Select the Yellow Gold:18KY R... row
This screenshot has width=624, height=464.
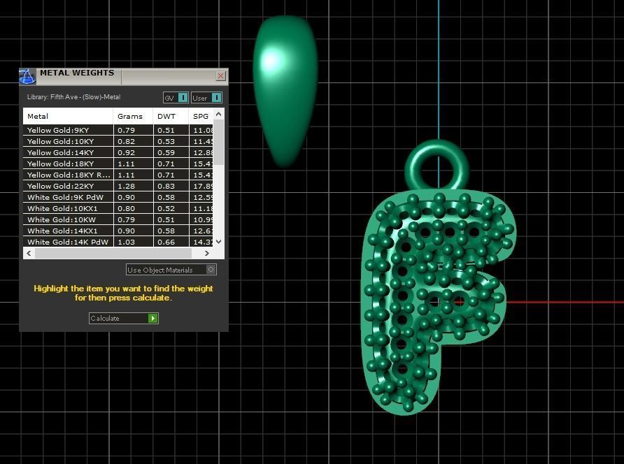pyautogui.click(x=118, y=175)
